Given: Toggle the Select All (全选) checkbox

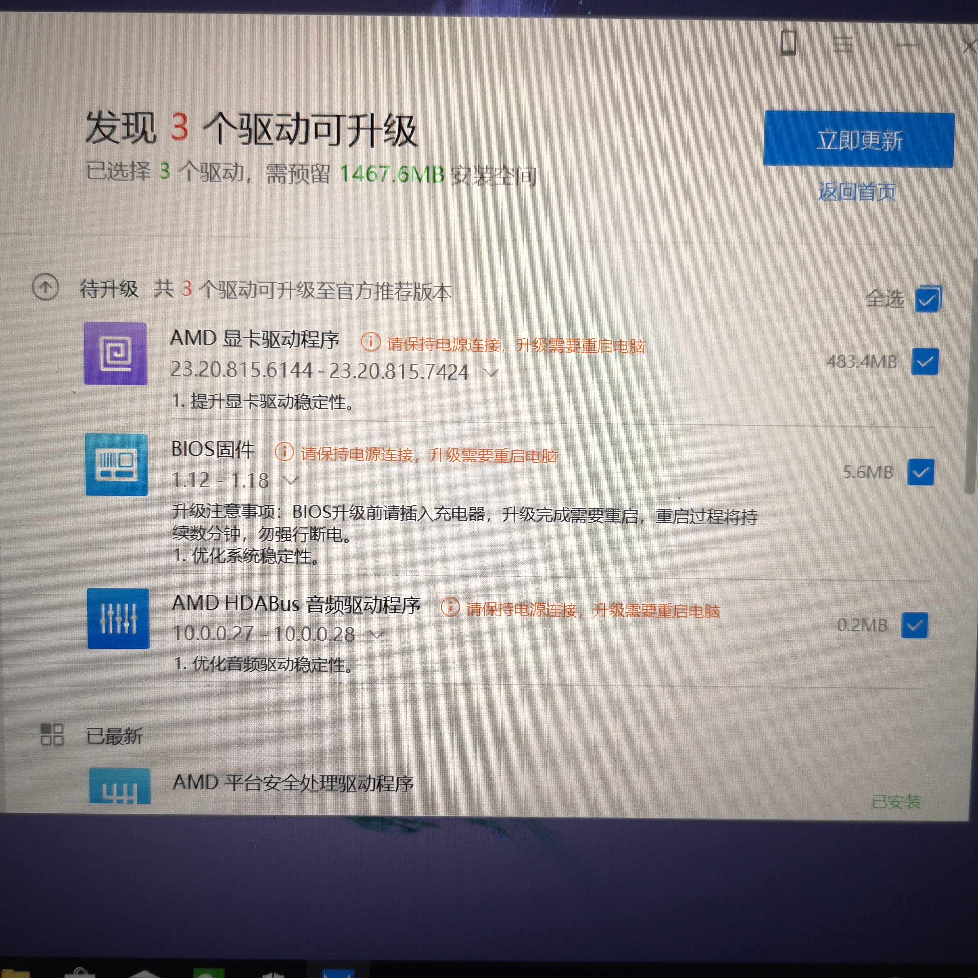Looking at the screenshot, I should coord(927,299).
